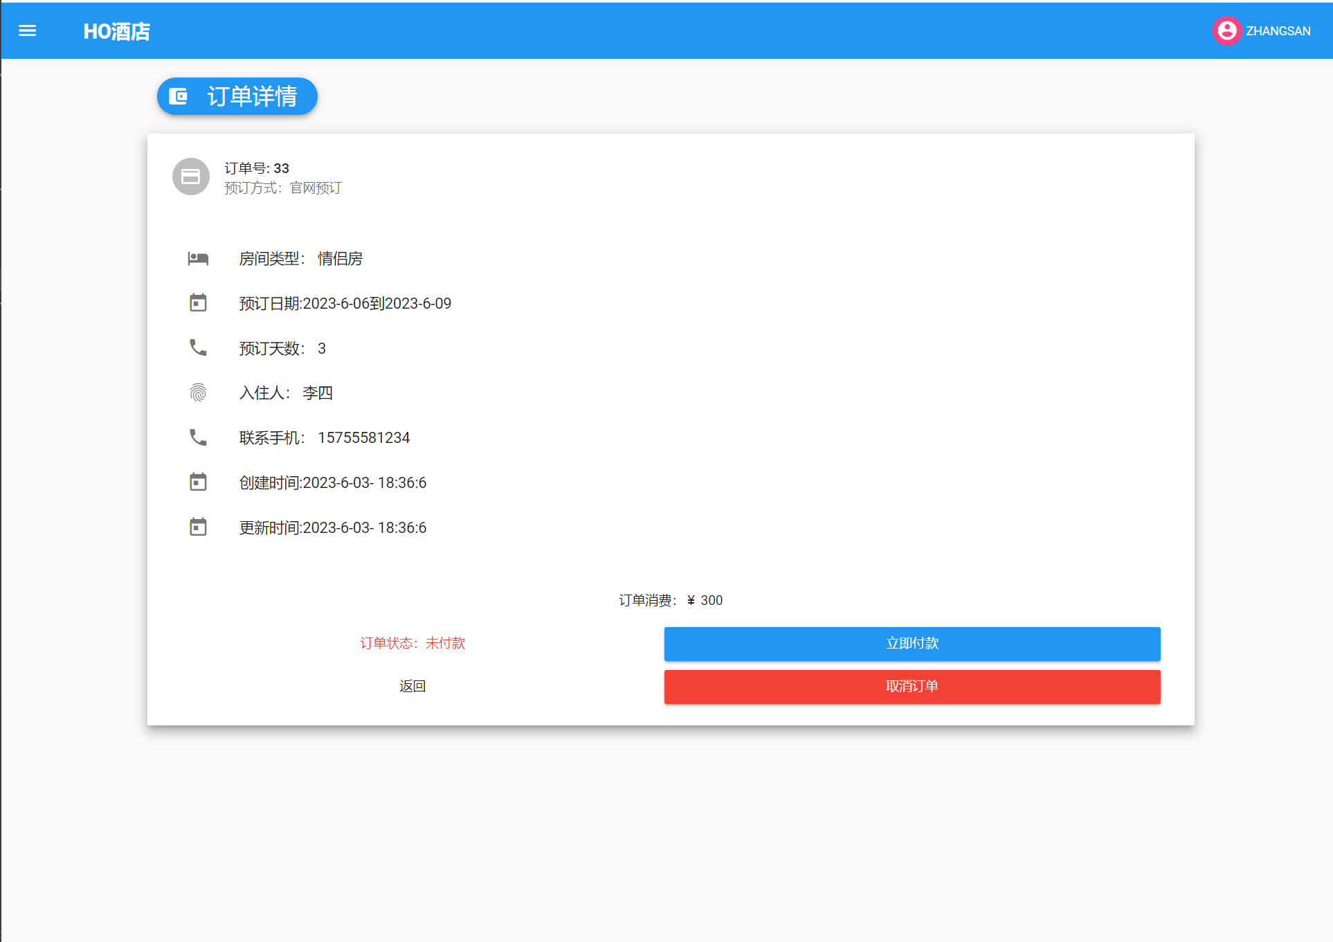Click the wallet icon beside 订单详情

pyautogui.click(x=179, y=96)
